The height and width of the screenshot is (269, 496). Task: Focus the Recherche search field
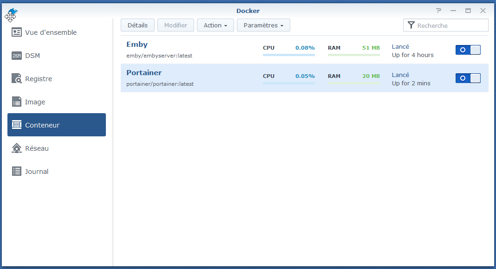(x=446, y=25)
